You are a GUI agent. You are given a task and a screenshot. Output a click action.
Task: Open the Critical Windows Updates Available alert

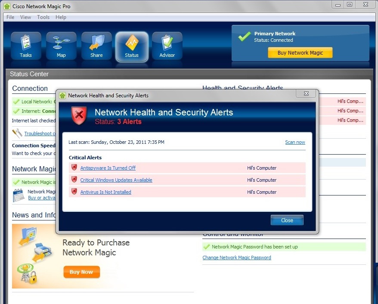116,180
